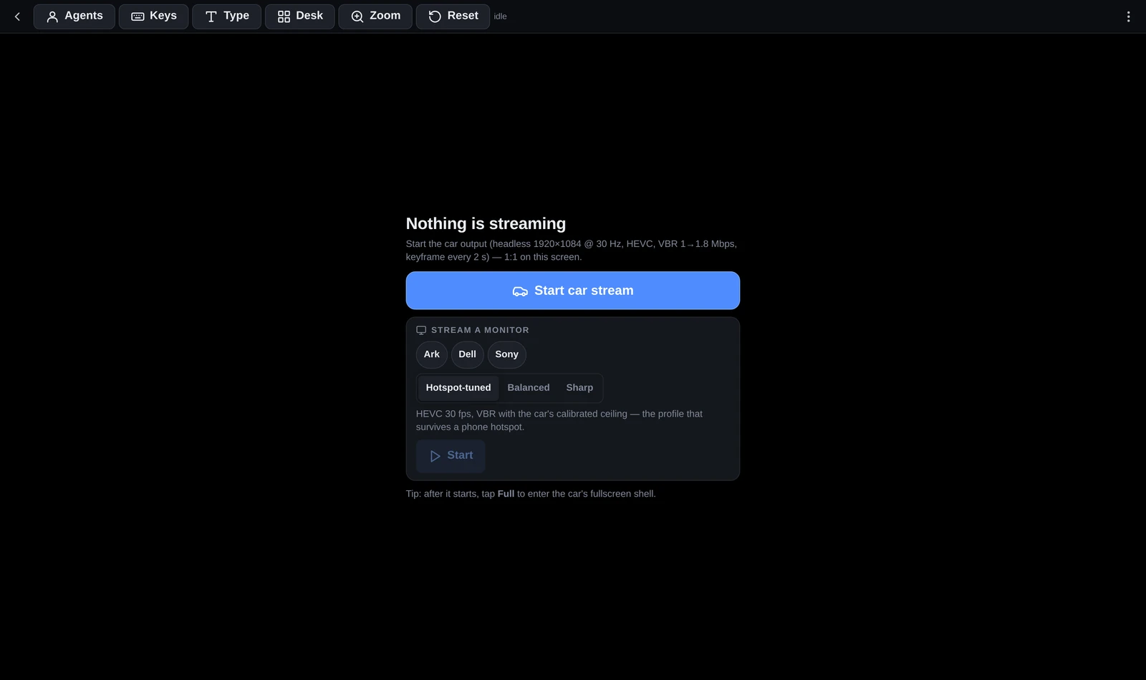Click the monitor icon beside STREAM A MONITOR

[421, 330]
